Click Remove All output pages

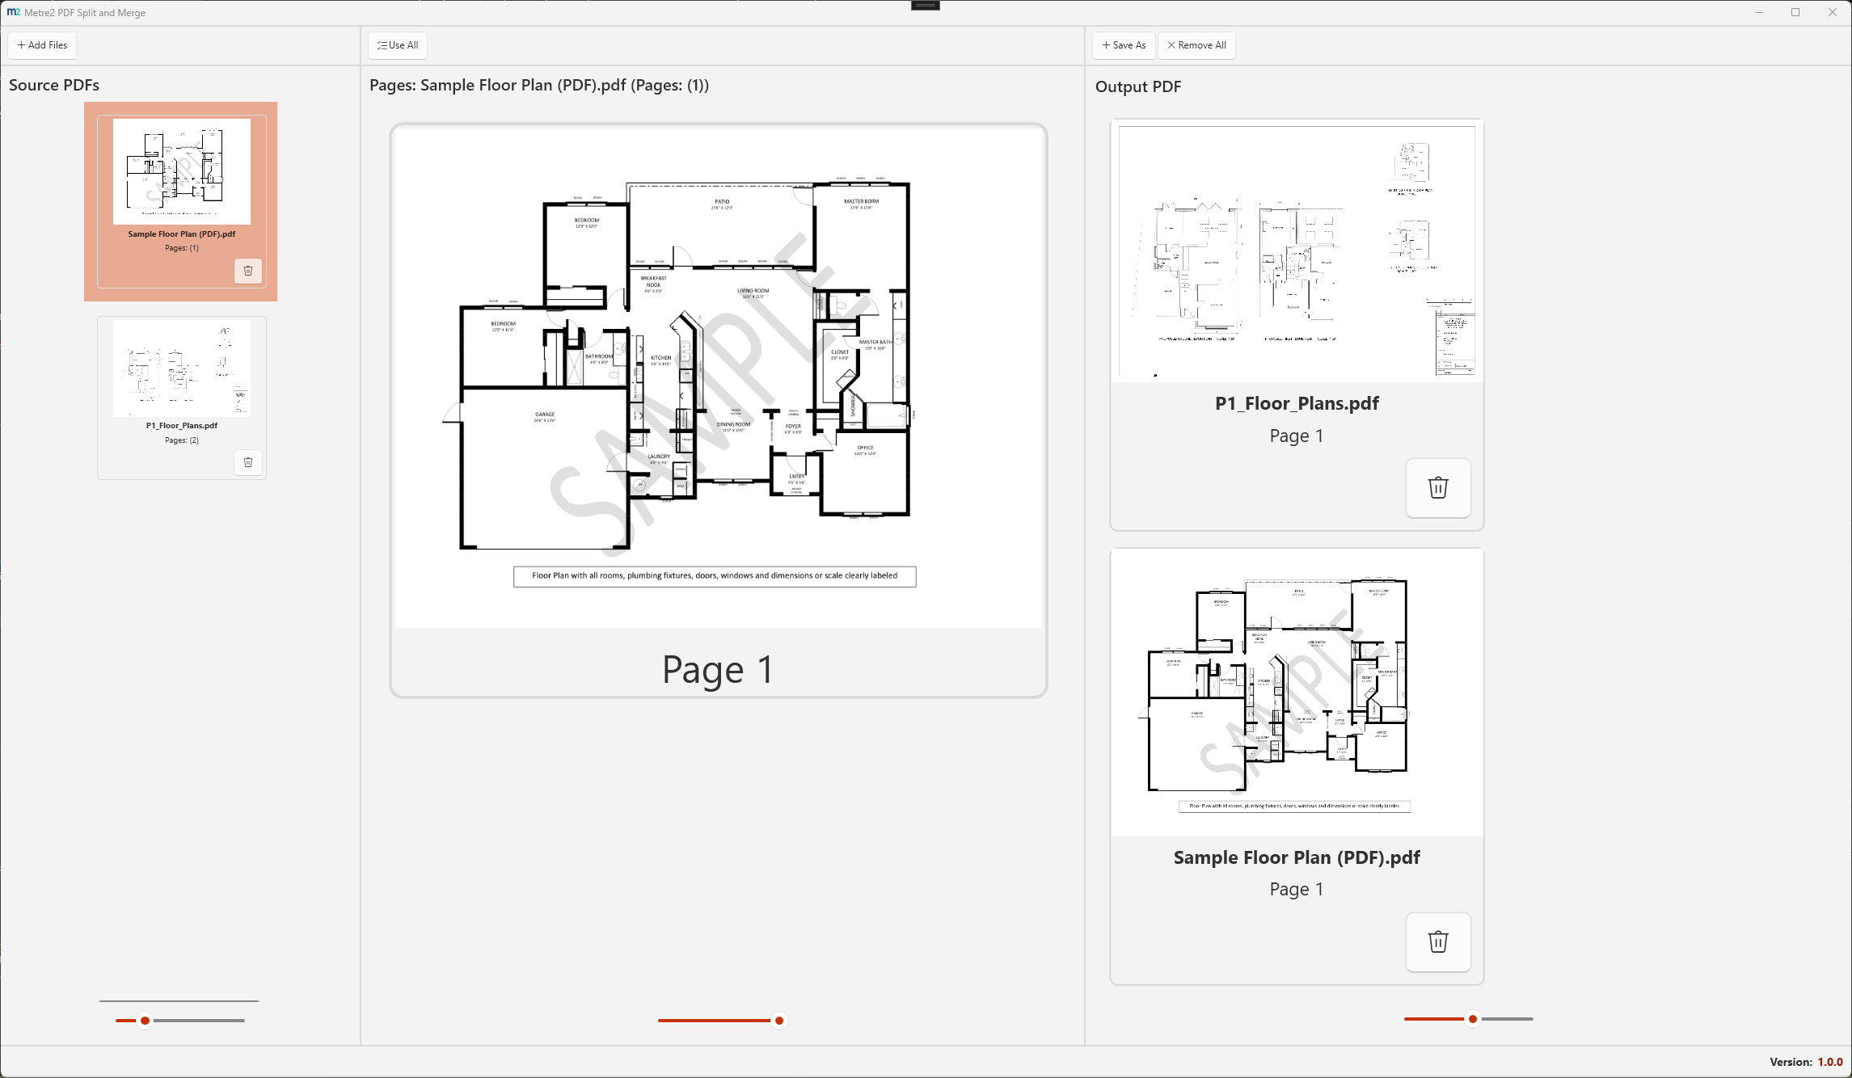pyautogui.click(x=1196, y=45)
